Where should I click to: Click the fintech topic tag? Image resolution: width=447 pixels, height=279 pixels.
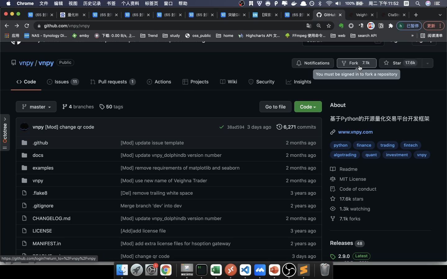(x=411, y=145)
